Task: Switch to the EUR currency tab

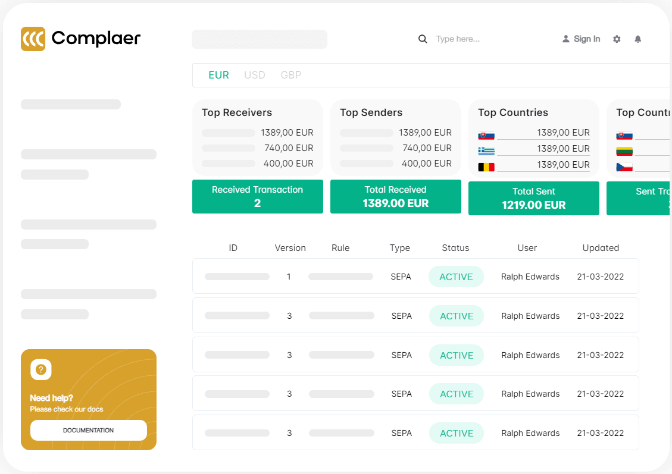Action: tap(218, 75)
